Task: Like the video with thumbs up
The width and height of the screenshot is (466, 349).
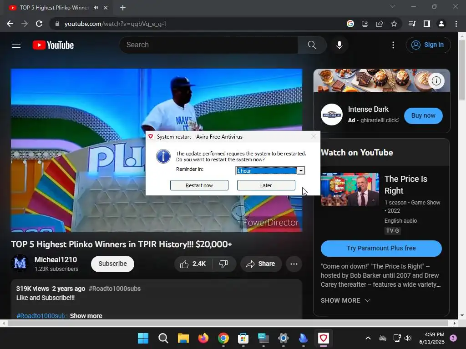Action: pyautogui.click(x=193, y=264)
